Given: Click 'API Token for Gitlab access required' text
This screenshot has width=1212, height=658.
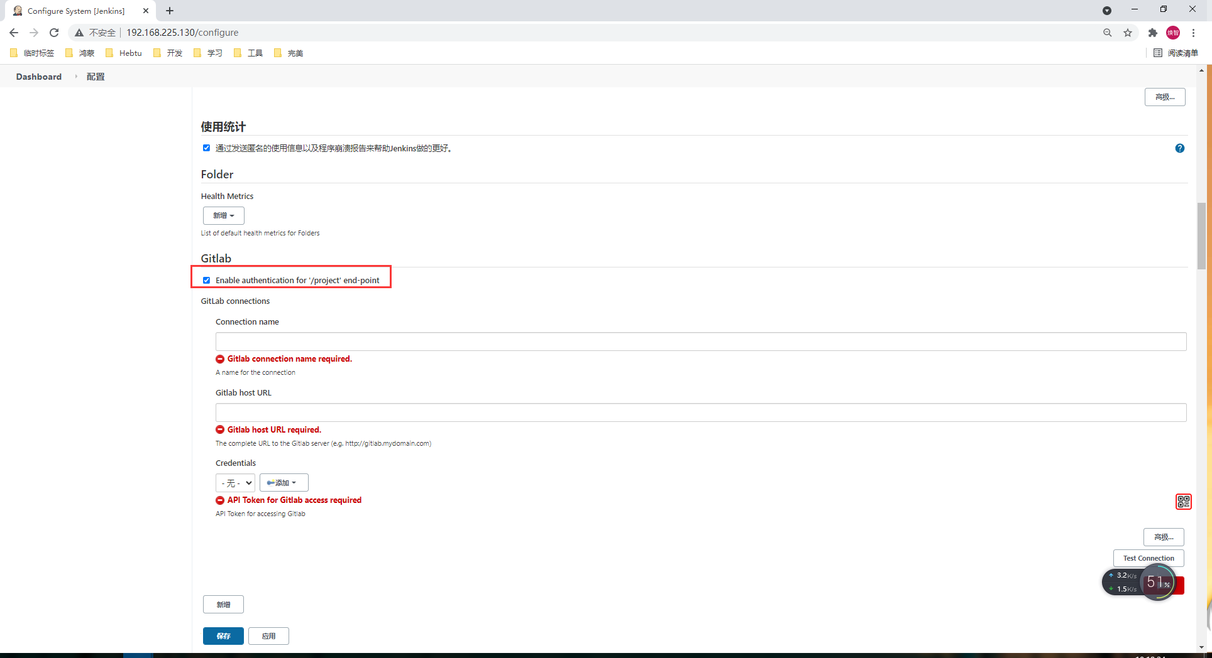Looking at the screenshot, I should click(x=294, y=500).
